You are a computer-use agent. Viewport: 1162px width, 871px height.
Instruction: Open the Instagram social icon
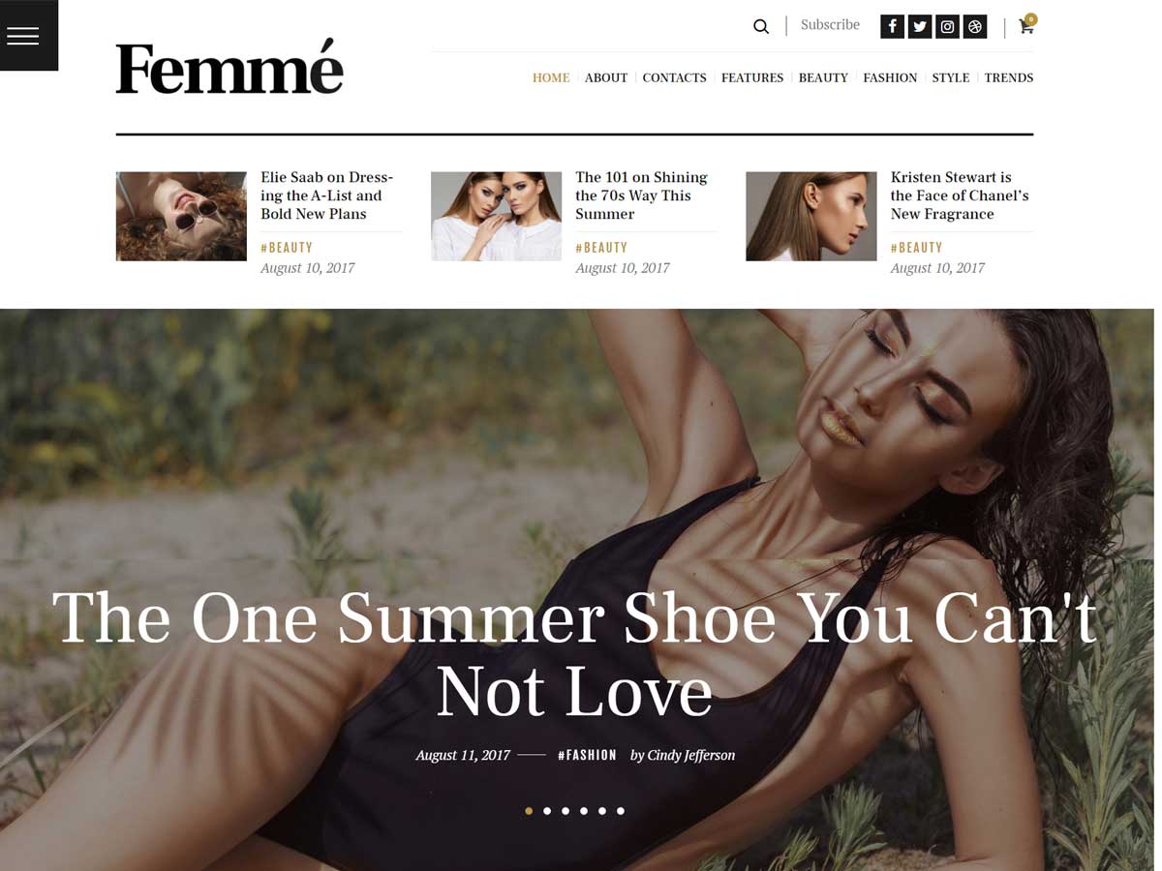[948, 27]
